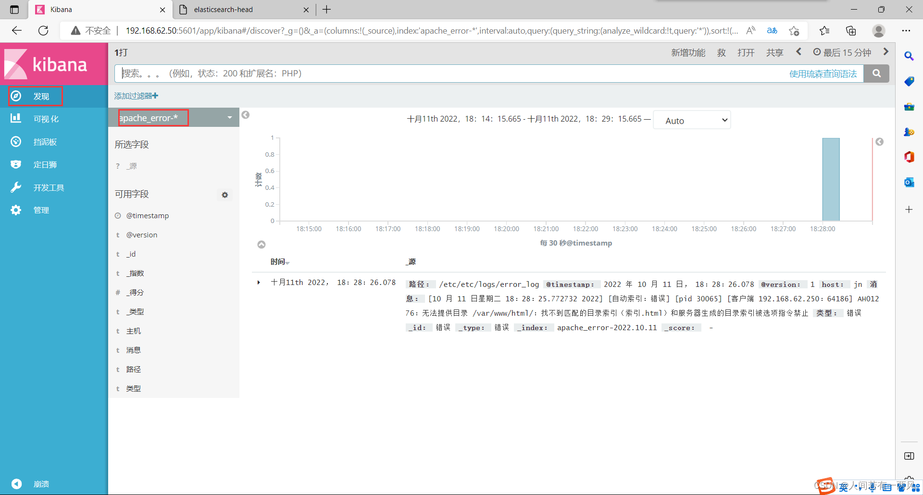Open a new browser tab
The height and width of the screenshot is (495, 923).
point(327,10)
